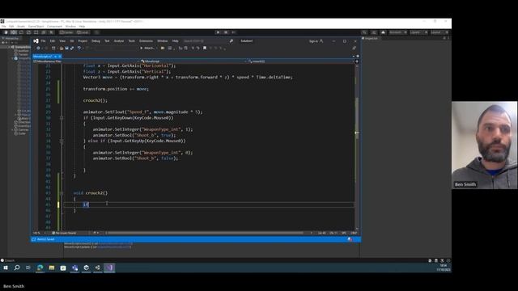The image size is (518, 291).
Task: Click the Visual Studio search box
Action: coord(208,41)
